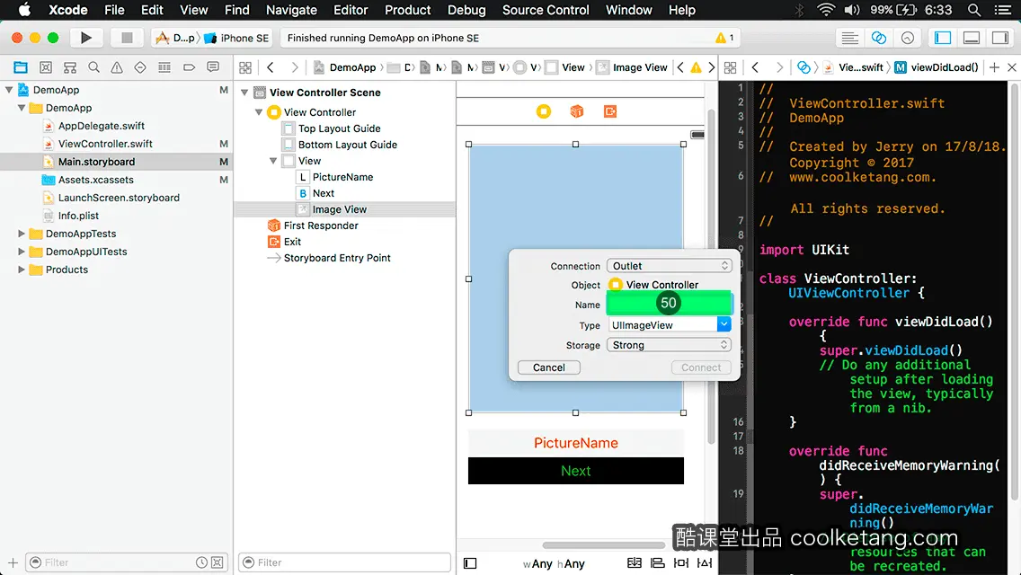Toggle document outline visibility
The width and height of the screenshot is (1021, 575).
pyautogui.click(x=470, y=563)
